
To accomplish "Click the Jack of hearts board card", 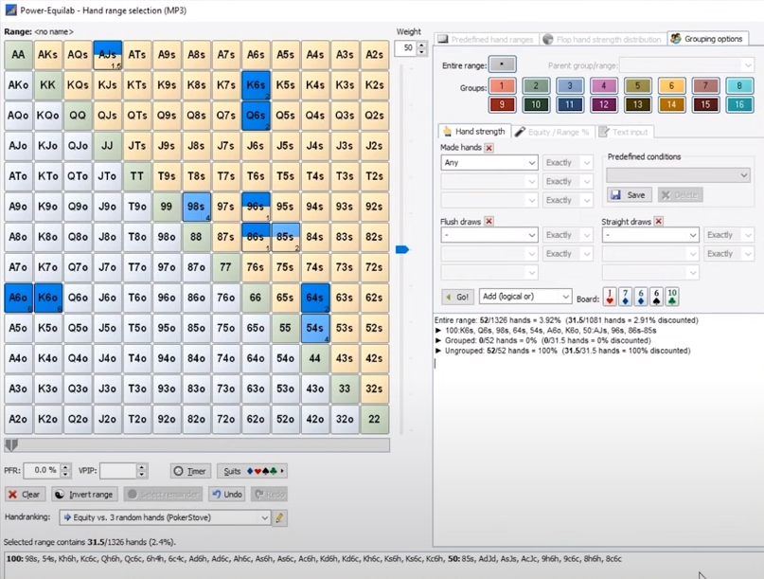I will coord(611,297).
